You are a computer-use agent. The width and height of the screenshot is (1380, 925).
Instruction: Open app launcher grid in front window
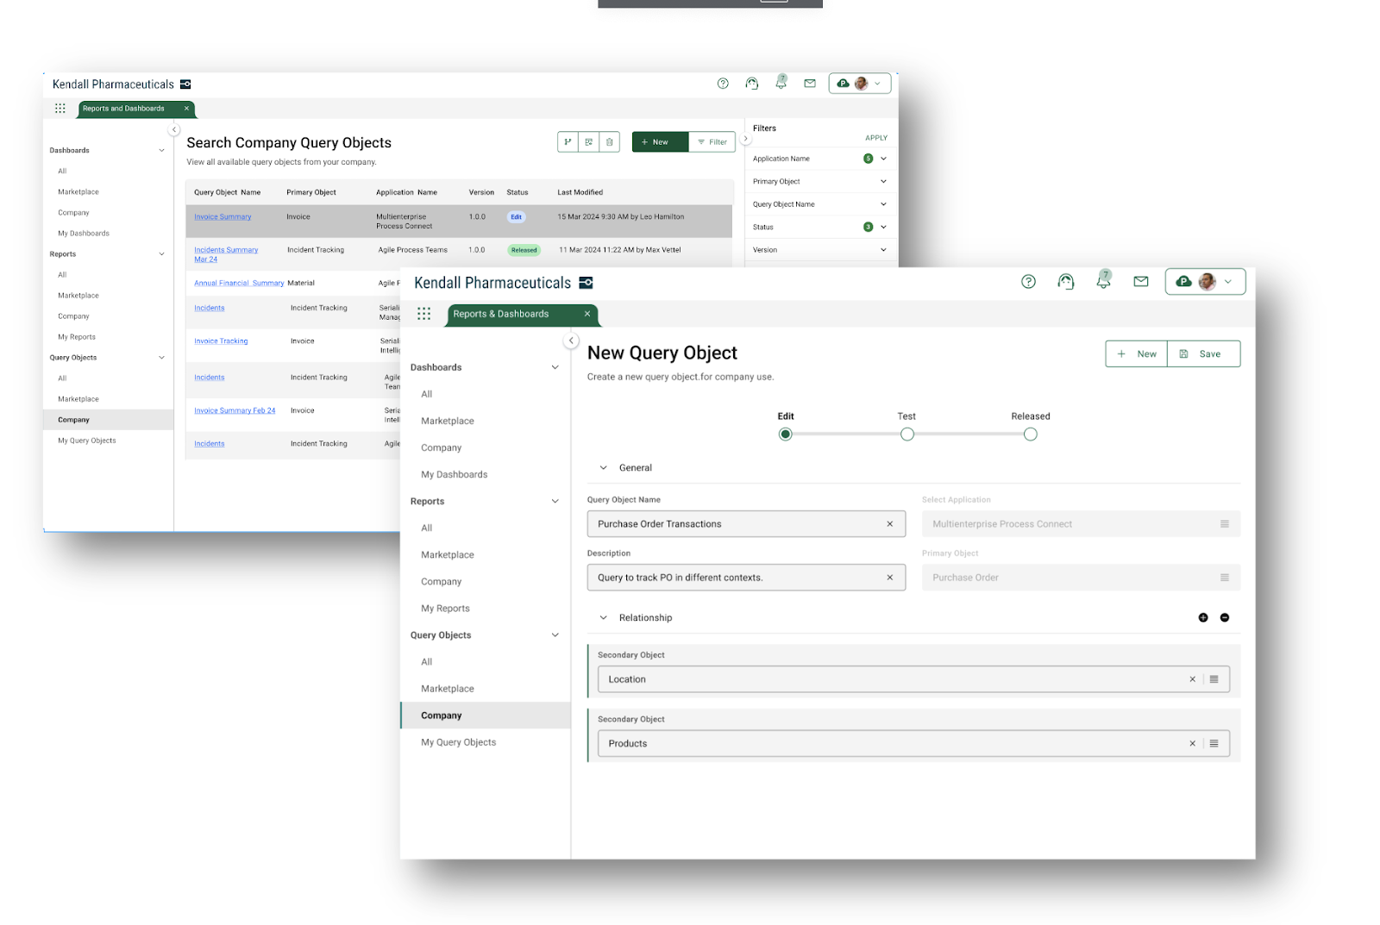pos(423,314)
